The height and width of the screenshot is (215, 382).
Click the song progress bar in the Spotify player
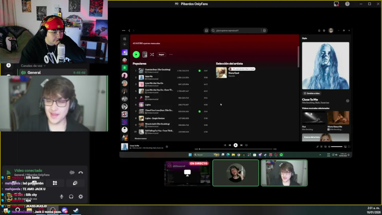pos(235,149)
